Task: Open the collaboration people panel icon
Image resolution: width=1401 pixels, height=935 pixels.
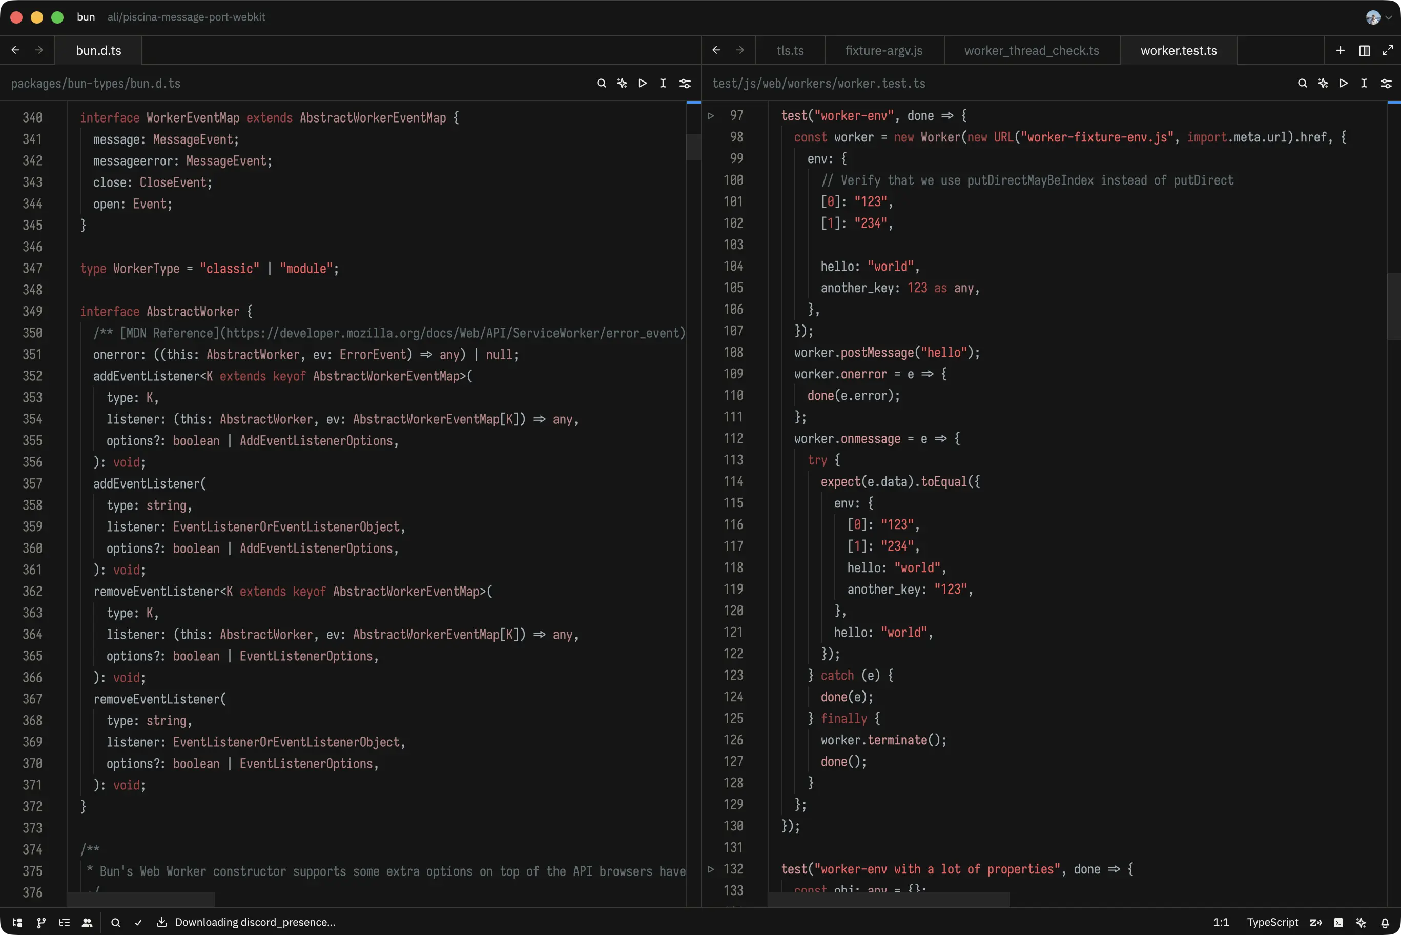Action: [87, 922]
